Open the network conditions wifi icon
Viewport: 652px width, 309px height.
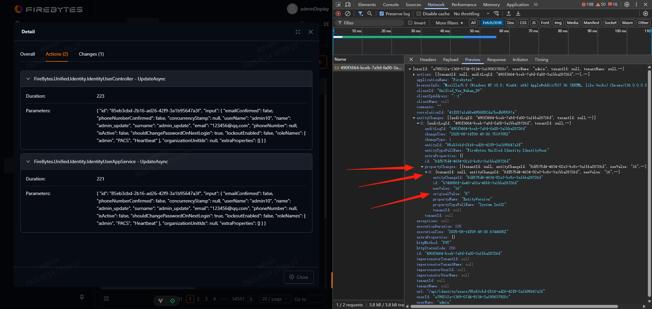coord(496,14)
